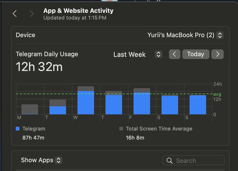The height and width of the screenshot is (171, 238).
Task: Go to previous week with left arrow button
Action: point(175,54)
